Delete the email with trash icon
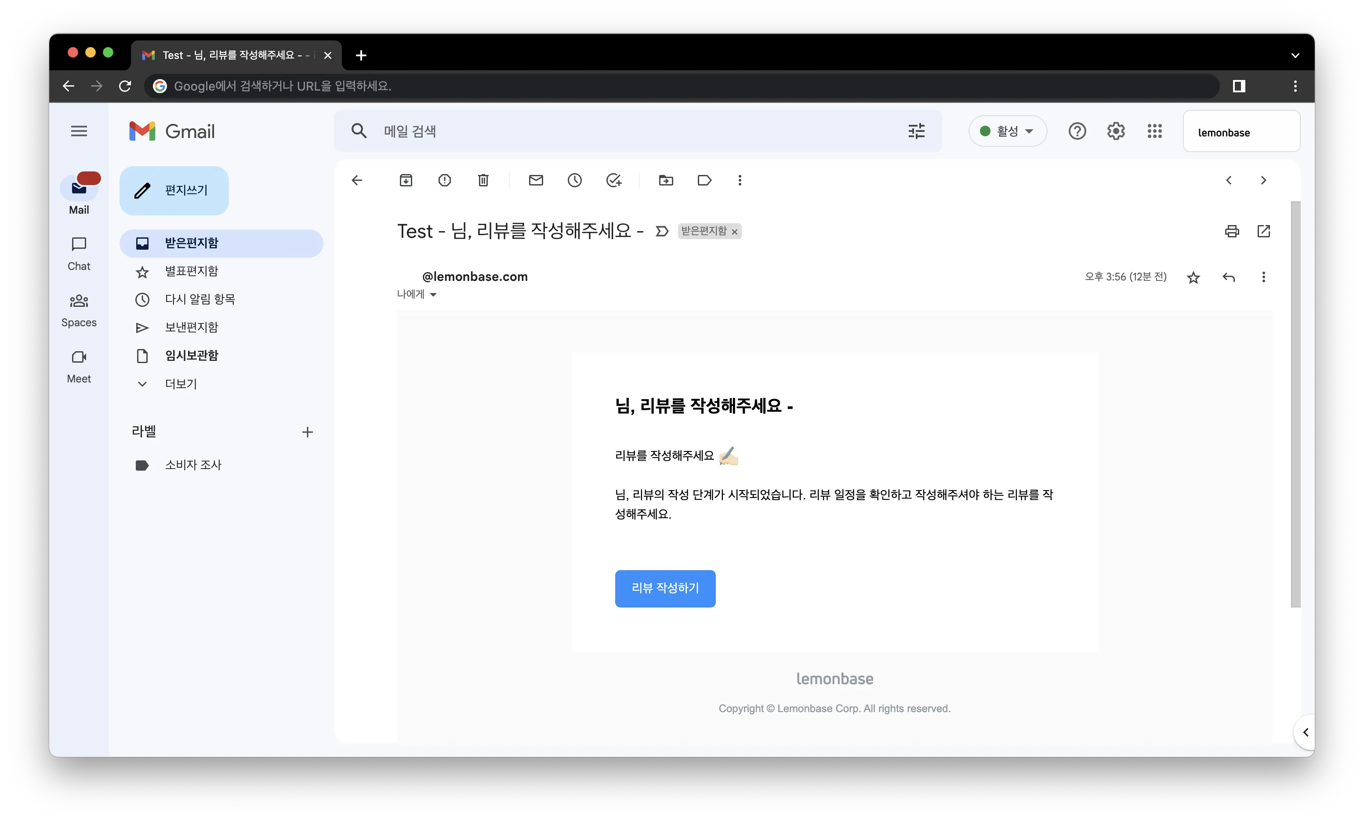The width and height of the screenshot is (1364, 822). 483,180
